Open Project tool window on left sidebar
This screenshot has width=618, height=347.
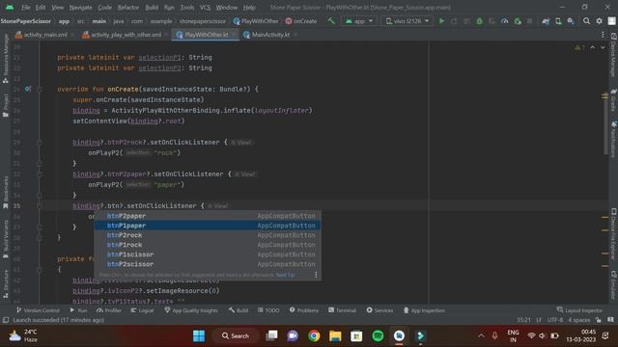[x=5, y=105]
